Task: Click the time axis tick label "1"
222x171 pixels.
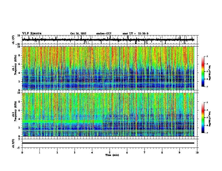Action: 40,153
